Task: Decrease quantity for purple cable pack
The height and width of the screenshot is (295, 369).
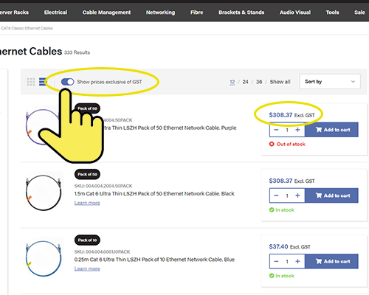Action: pyautogui.click(x=276, y=130)
